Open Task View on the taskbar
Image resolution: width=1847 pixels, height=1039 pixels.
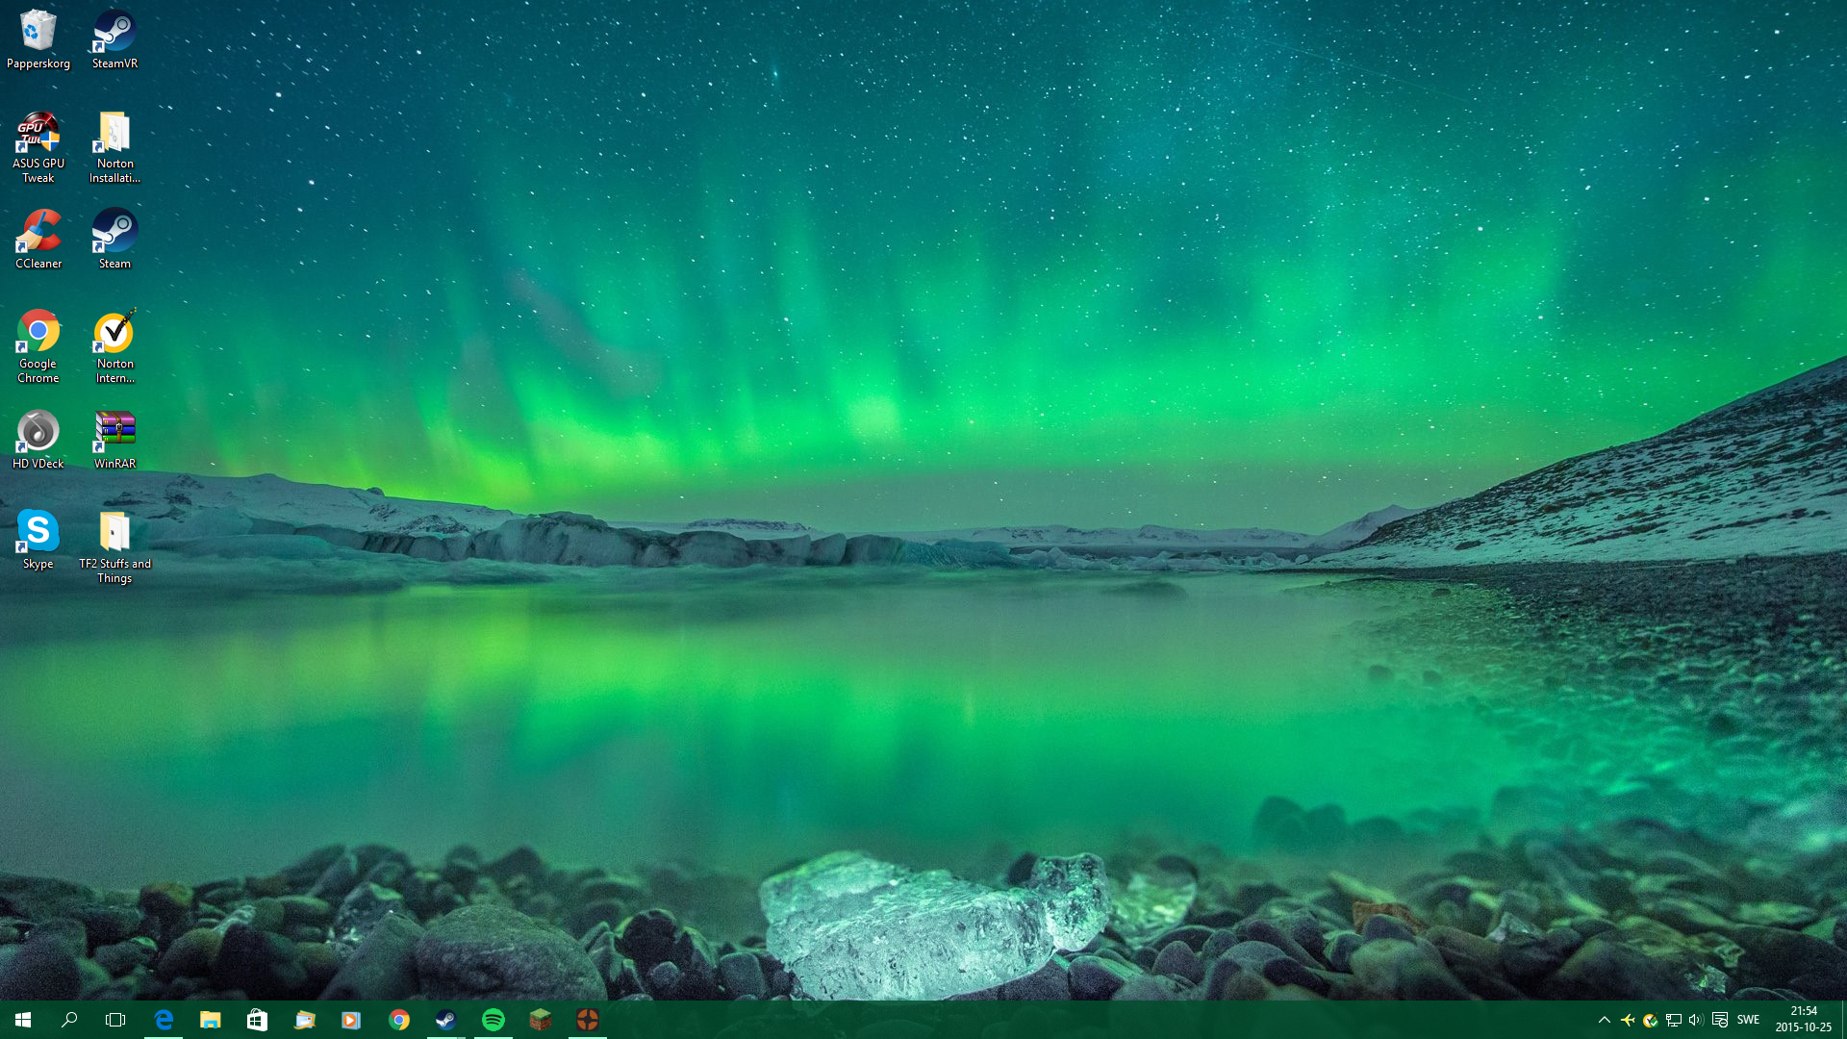click(115, 1020)
